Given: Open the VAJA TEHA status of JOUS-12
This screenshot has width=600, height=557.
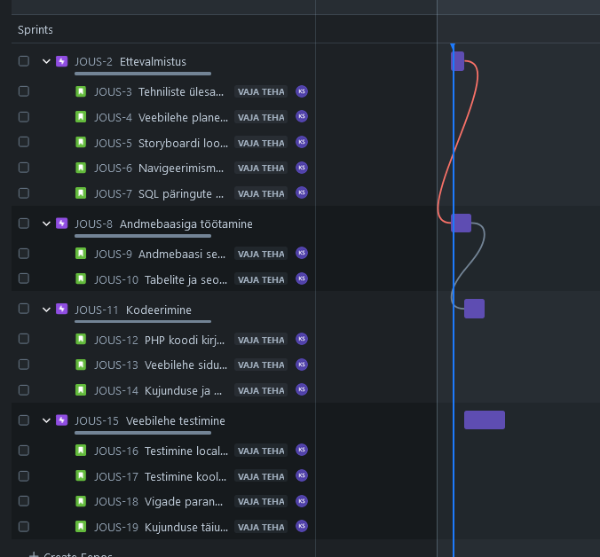Looking at the screenshot, I should pyautogui.click(x=261, y=340).
